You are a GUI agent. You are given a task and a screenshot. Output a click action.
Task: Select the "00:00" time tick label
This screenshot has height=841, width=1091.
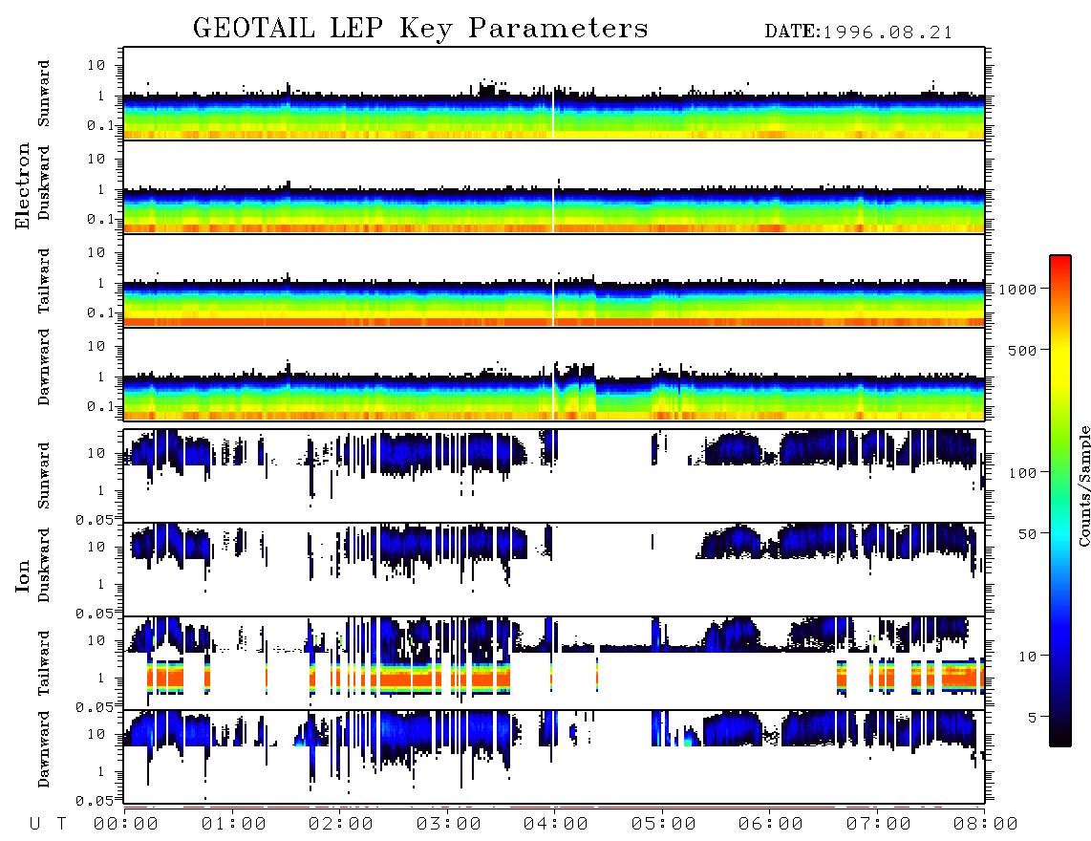pyautogui.click(x=126, y=825)
